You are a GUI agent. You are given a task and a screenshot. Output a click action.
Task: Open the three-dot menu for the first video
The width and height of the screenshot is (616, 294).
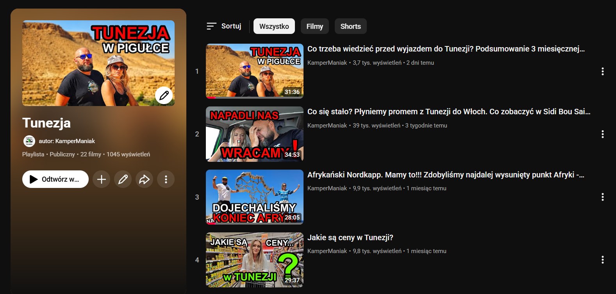pyautogui.click(x=602, y=71)
